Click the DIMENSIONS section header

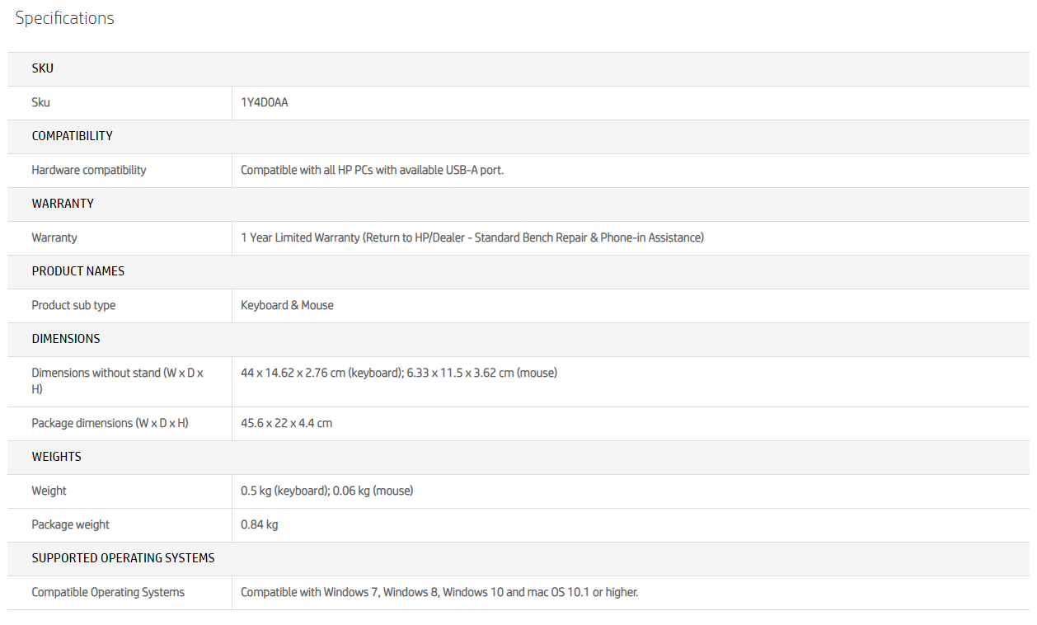66,339
